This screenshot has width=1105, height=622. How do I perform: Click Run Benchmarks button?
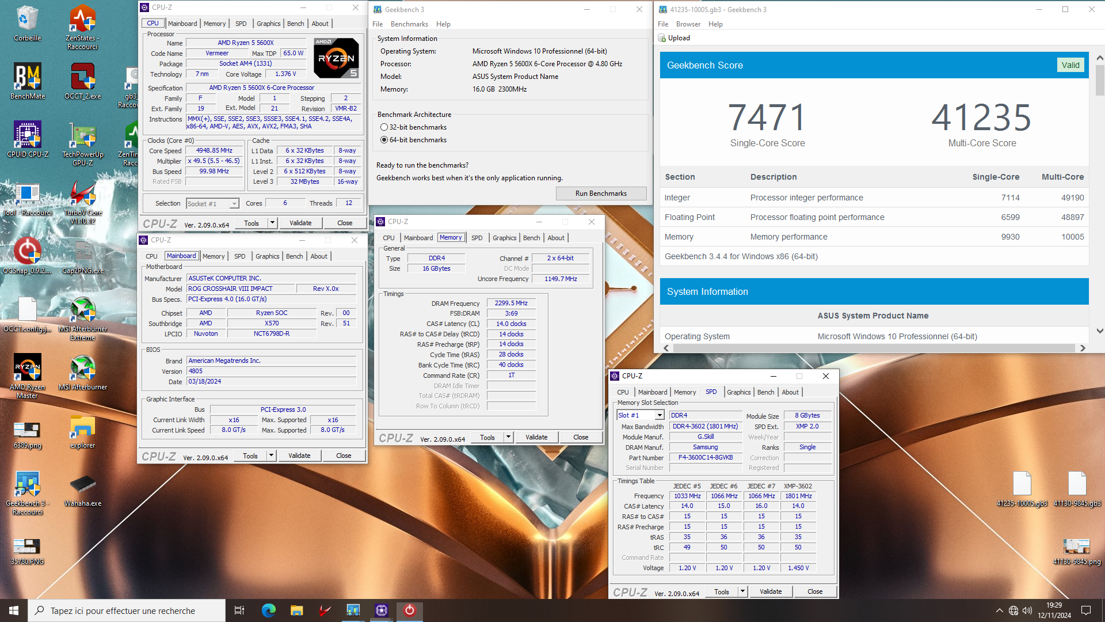(601, 194)
